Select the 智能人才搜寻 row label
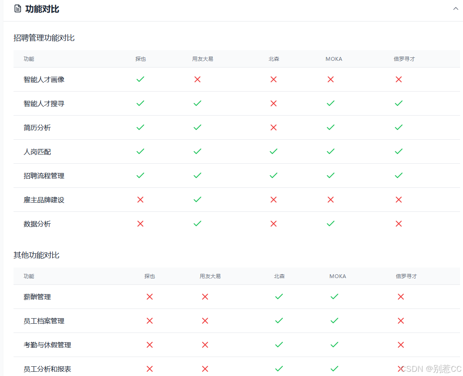The image size is (463, 376). pyautogui.click(x=44, y=104)
